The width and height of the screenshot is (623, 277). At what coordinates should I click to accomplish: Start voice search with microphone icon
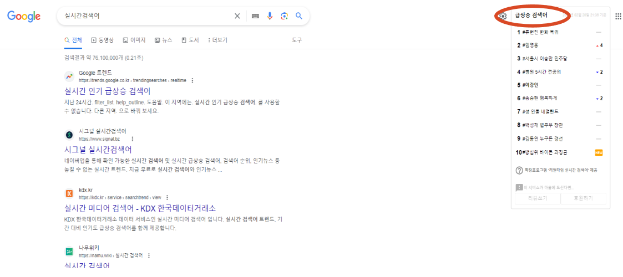[270, 16]
